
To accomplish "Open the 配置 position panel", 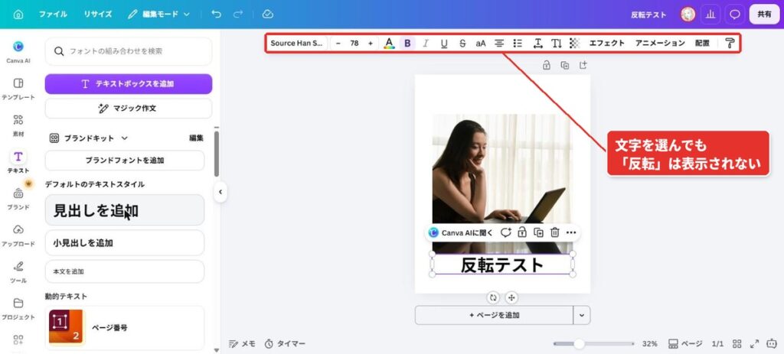I will (703, 44).
